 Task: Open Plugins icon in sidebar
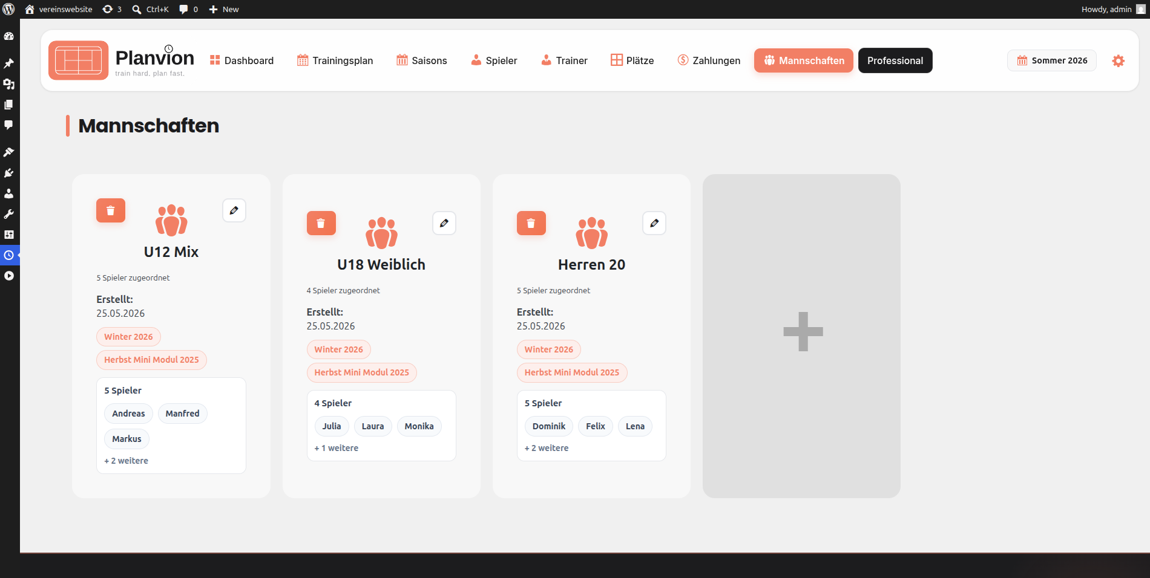pos(9,173)
